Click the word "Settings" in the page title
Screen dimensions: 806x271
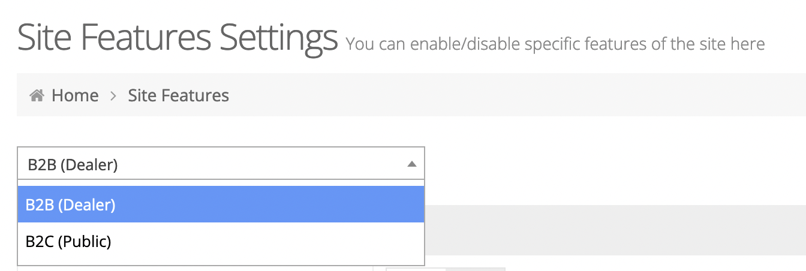click(x=278, y=37)
